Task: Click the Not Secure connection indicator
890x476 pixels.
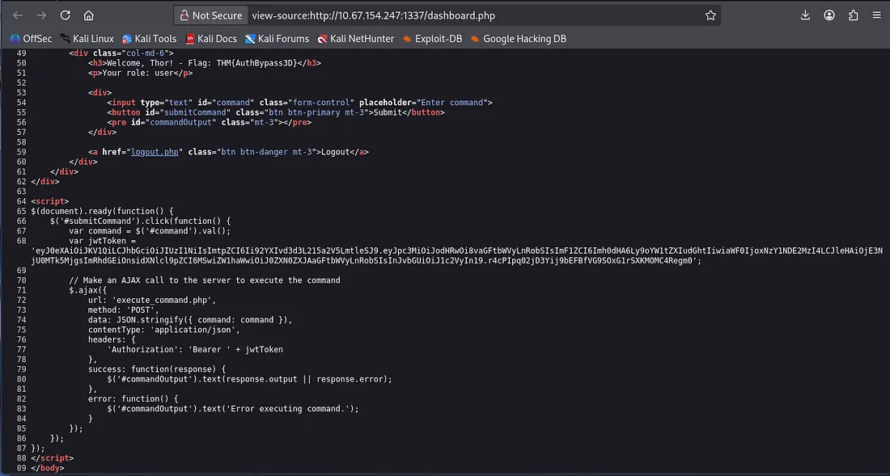Action: click(210, 15)
